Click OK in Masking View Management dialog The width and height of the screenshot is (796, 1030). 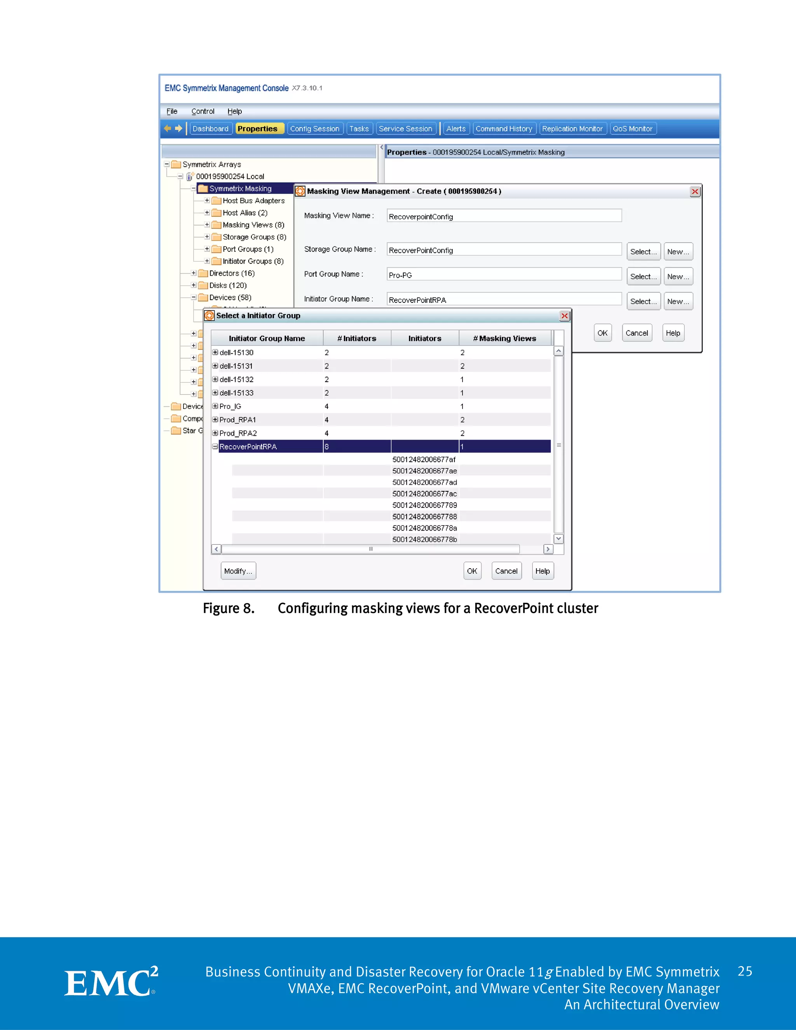[603, 333]
